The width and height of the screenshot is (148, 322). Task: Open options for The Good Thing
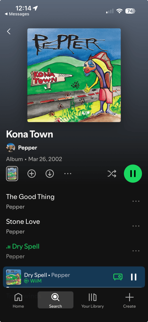coord(136,201)
